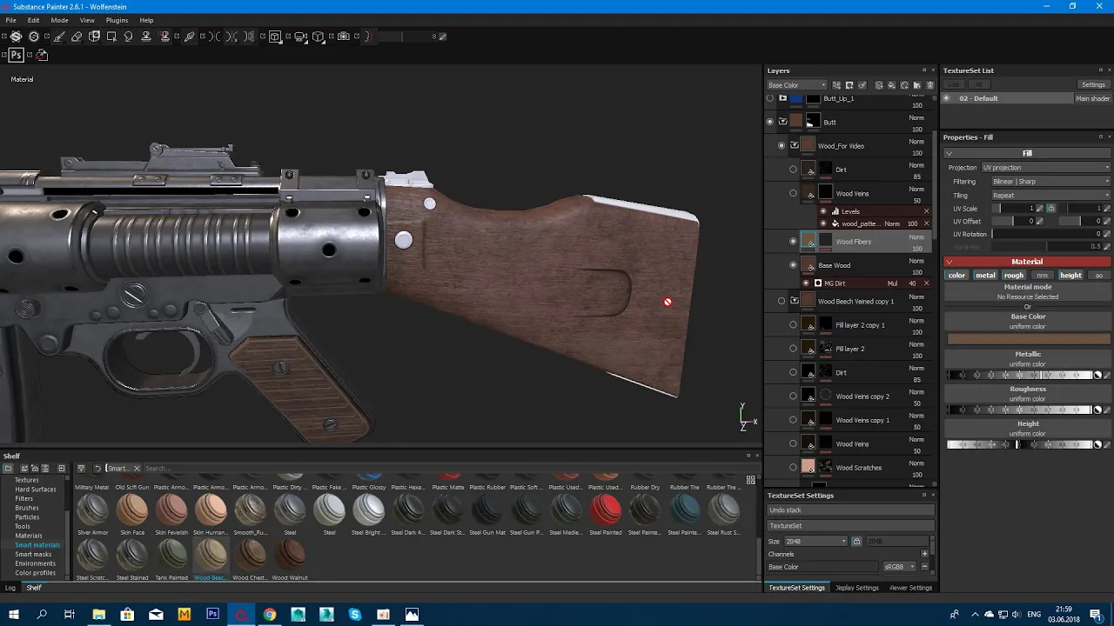Click the TextureSet List Settings button

click(1093, 84)
